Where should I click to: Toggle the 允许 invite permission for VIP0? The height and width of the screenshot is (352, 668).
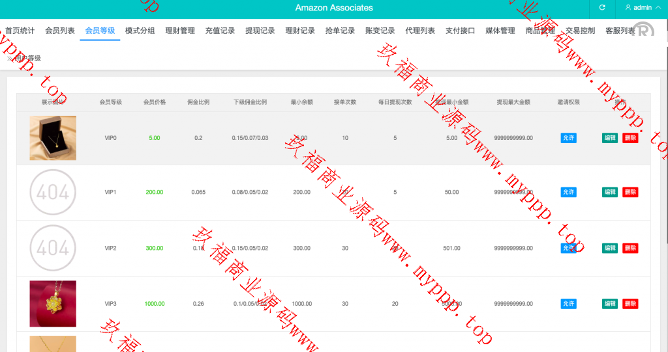pos(568,138)
